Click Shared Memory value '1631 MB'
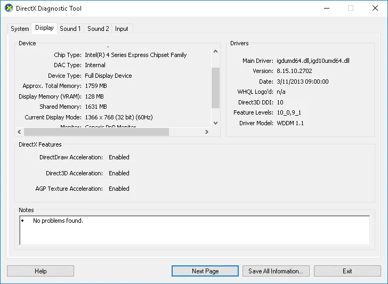Viewport: 388px width, 284px height. pyautogui.click(x=96, y=107)
